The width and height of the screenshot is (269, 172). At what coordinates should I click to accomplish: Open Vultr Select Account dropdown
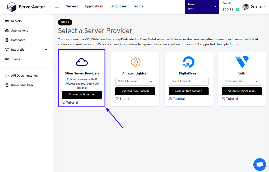pyautogui.click(x=242, y=81)
